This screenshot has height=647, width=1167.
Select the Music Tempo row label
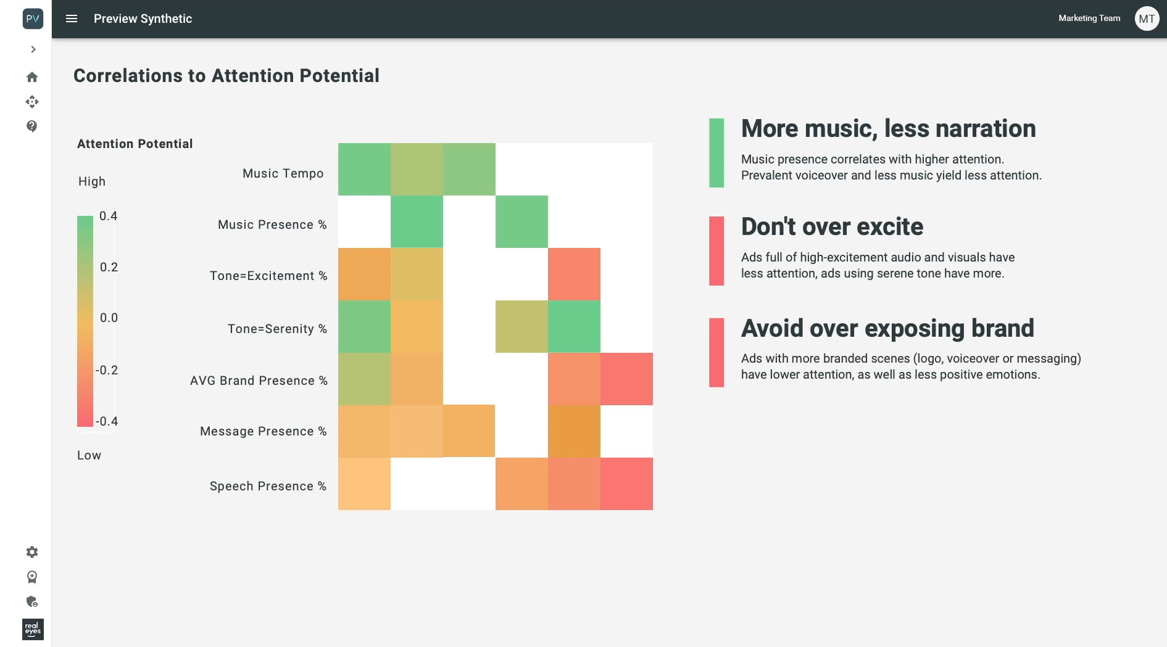283,173
